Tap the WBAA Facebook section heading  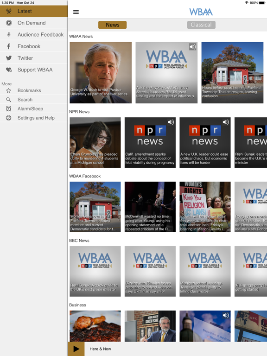click(x=85, y=176)
